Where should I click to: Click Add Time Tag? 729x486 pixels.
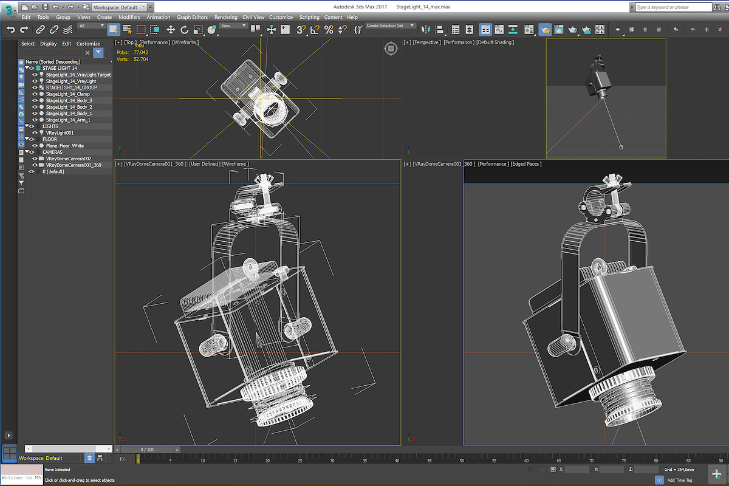[x=680, y=480]
